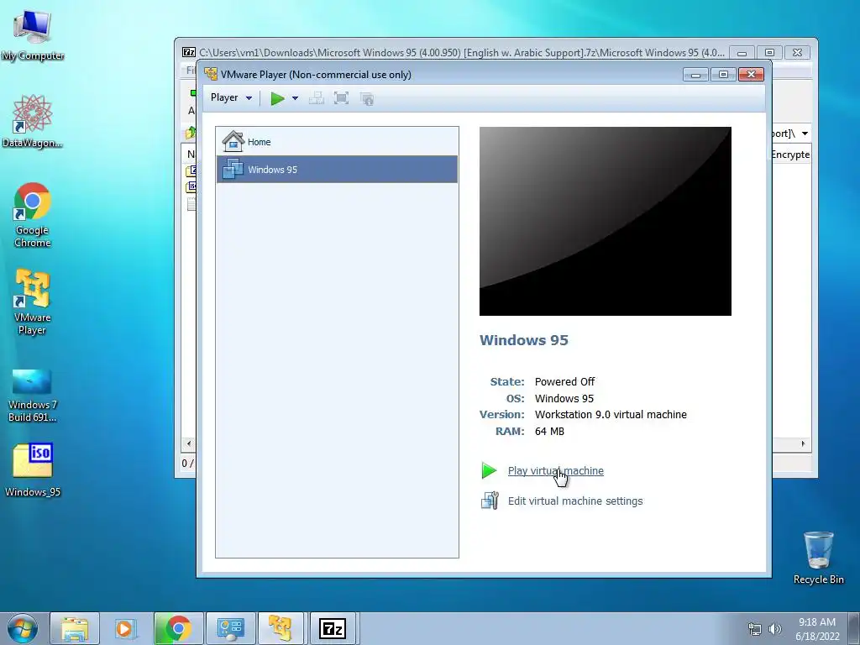This screenshot has width=860, height=645.
Task: Select Home in the VM library list
Action: pos(337,141)
